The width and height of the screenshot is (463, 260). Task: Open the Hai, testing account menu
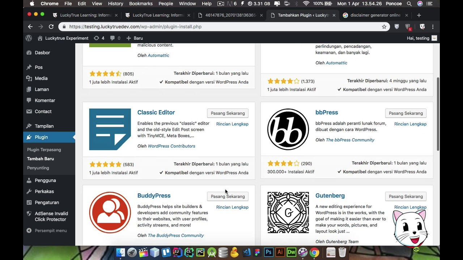tap(422, 38)
